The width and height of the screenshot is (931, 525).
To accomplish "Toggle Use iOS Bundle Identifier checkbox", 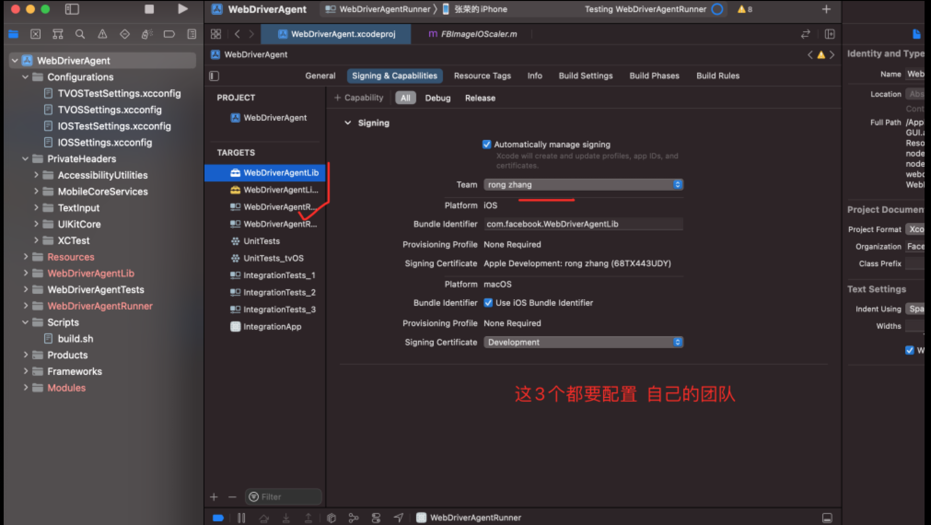I will click(488, 303).
